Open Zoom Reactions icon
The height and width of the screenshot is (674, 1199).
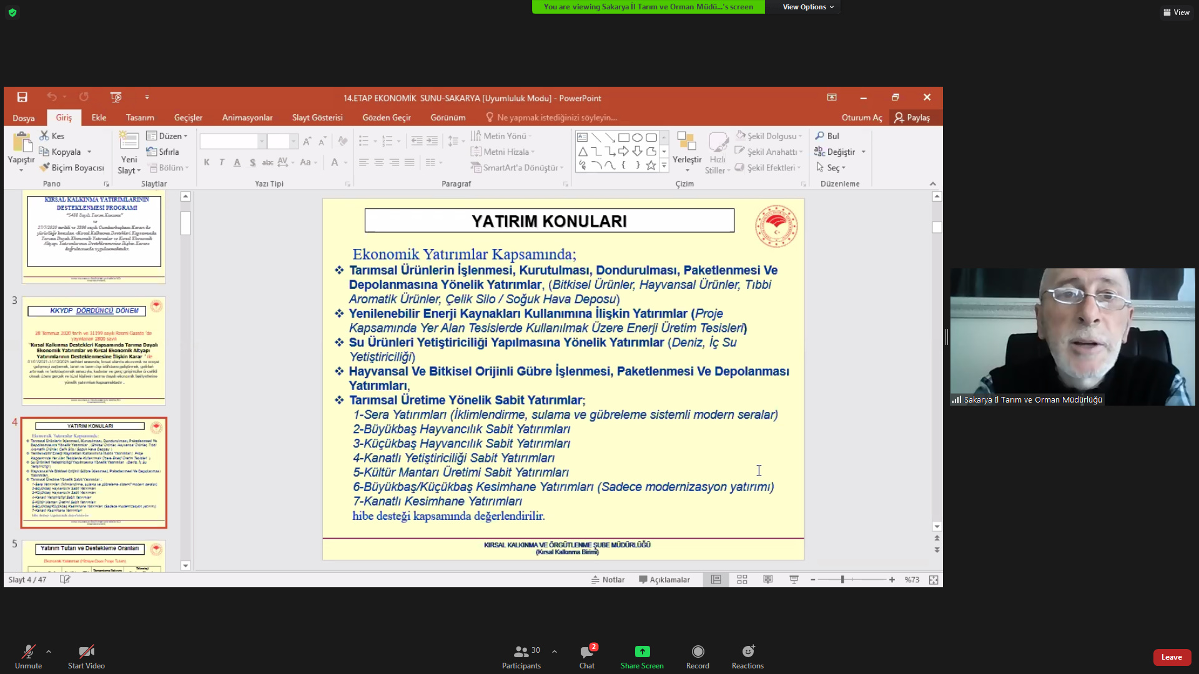point(748,652)
